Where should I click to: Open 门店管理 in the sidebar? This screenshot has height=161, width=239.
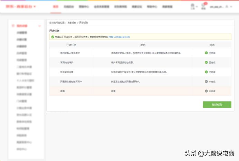pos(22,101)
